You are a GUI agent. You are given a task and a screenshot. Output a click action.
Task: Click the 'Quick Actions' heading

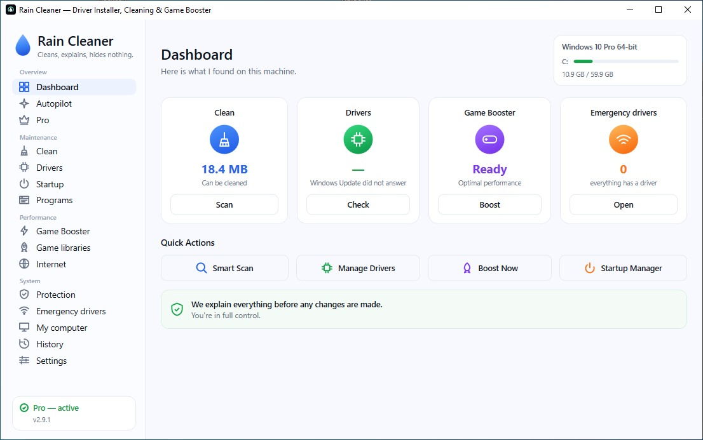tap(188, 243)
